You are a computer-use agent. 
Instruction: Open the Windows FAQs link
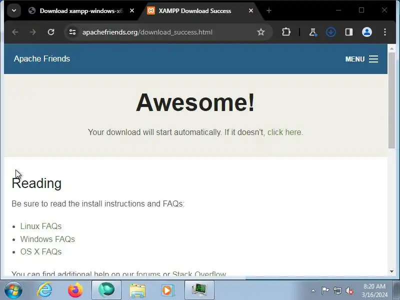click(47, 239)
